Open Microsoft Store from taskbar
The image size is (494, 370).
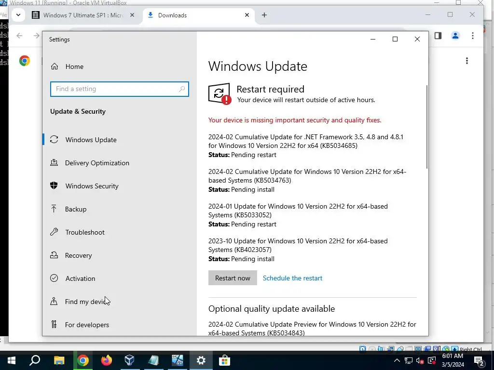click(224, 360)
